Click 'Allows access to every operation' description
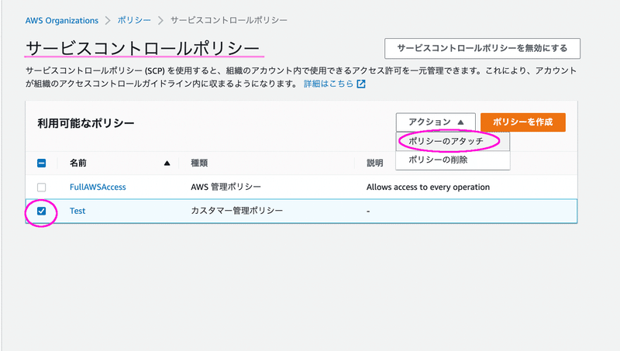The image size is (620, 351). click(428, 187)
